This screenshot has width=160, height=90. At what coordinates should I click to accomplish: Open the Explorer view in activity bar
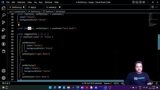(3, 8)
